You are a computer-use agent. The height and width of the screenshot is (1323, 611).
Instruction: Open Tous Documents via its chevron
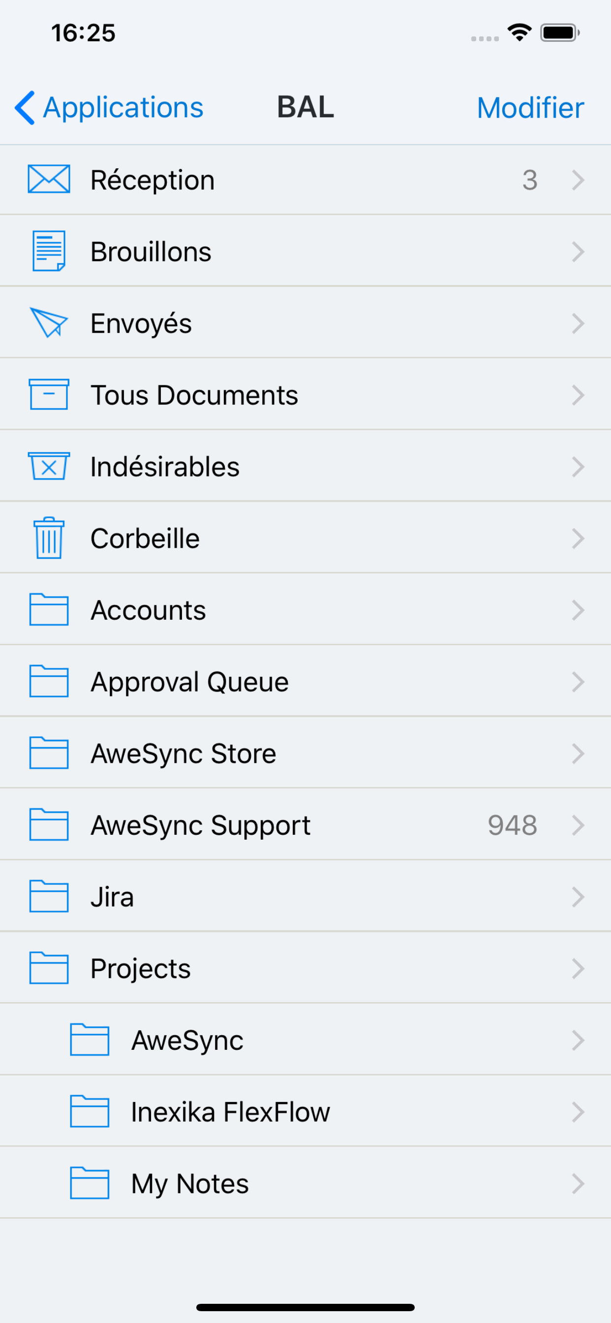pyautogui.click(x=578, y=395)
